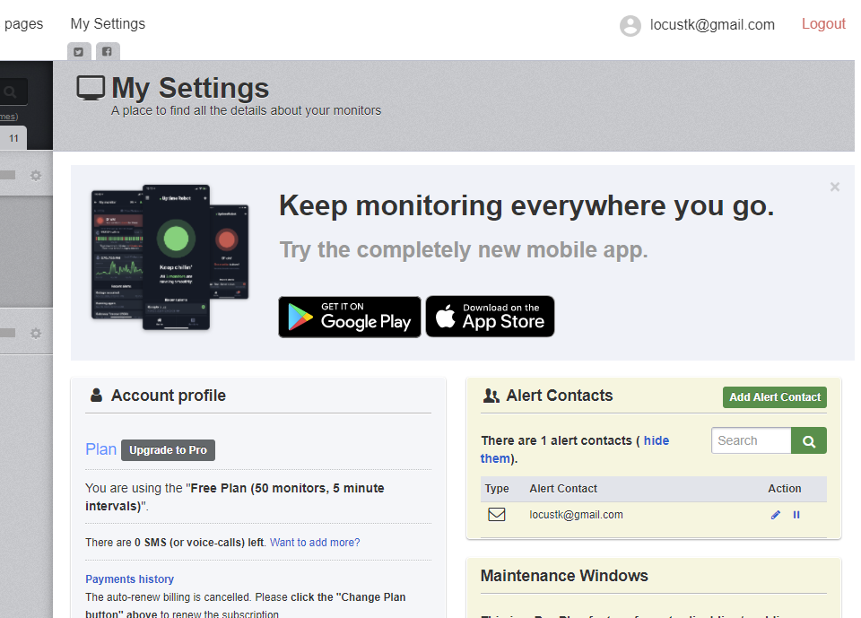The height and width of the screenshot is (618, 861).
Task: Click 'Keep monitoring everywhere you go.' headline
Action: 526,206
